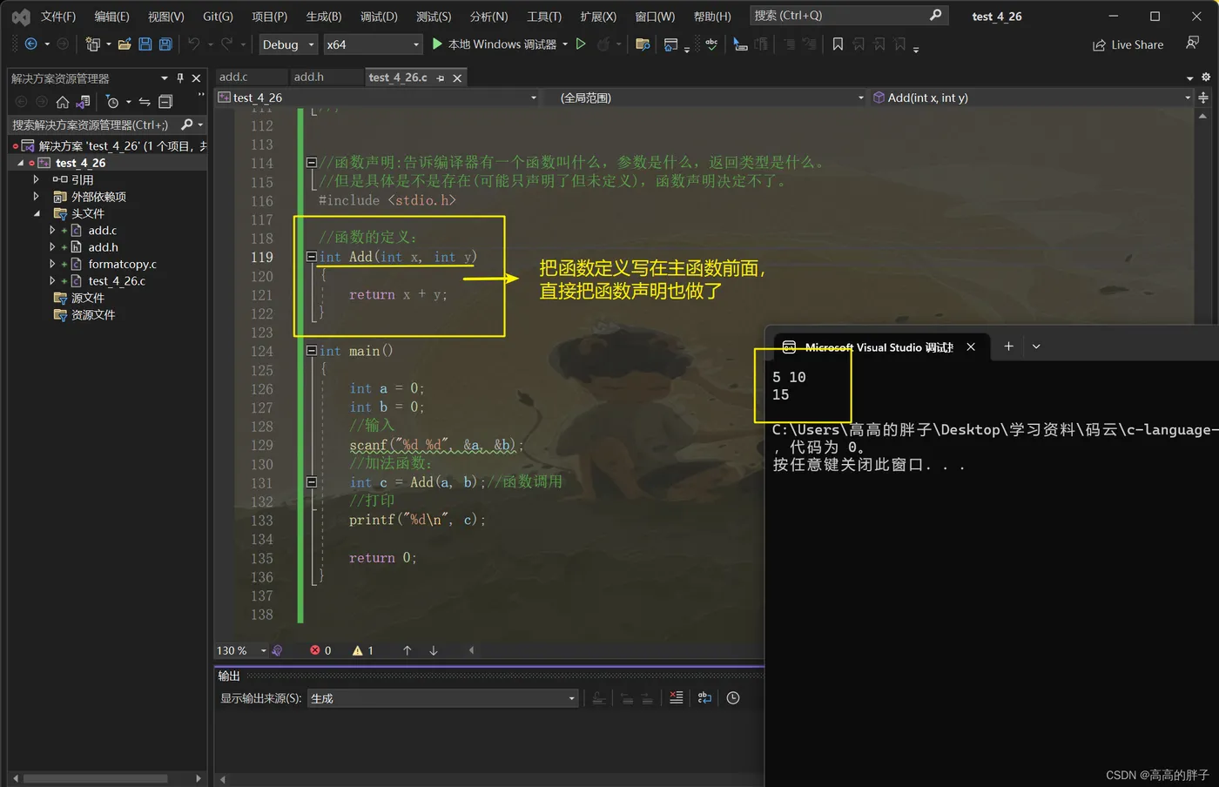Open the debugger target dropdown arrow
This screenshot has width=1219, height=787.
(x=565, y=44)
